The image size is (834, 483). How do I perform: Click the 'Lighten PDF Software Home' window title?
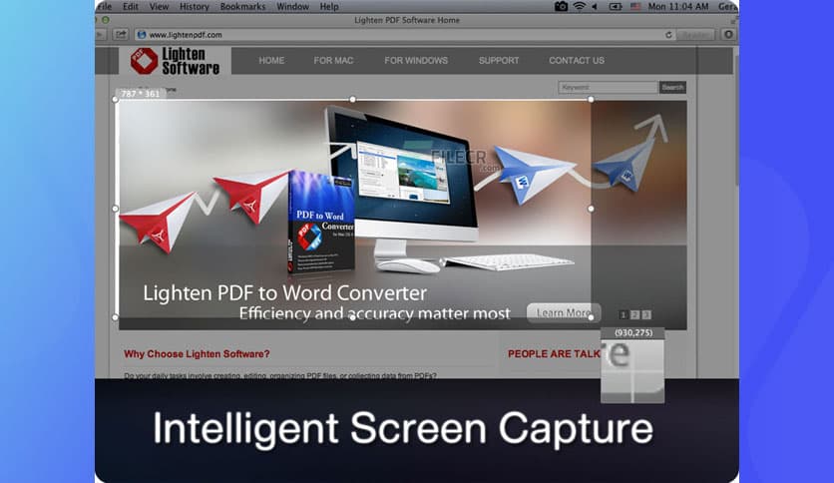[x=407, y=20]
